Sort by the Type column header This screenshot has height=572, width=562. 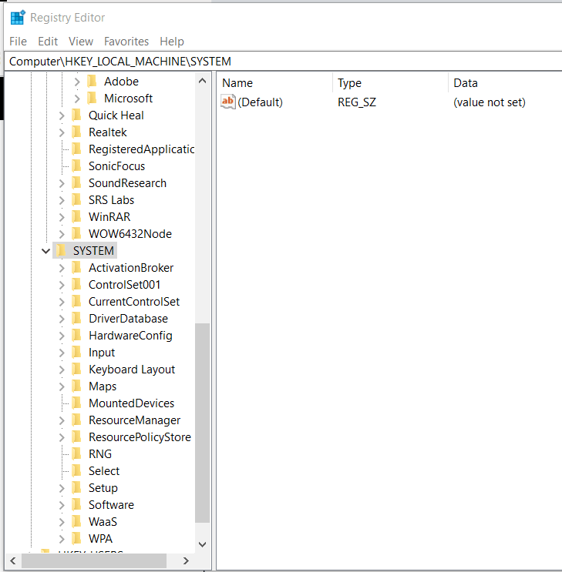[x=391, y=83]
